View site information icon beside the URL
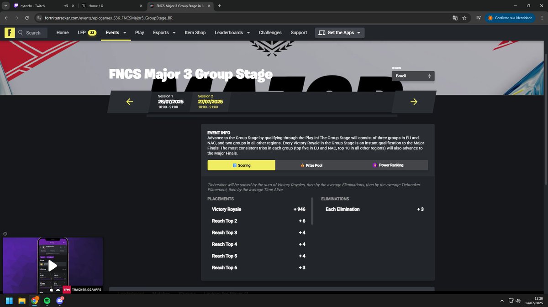Screen dimensions: 548x307 click(x=39, y=18)
